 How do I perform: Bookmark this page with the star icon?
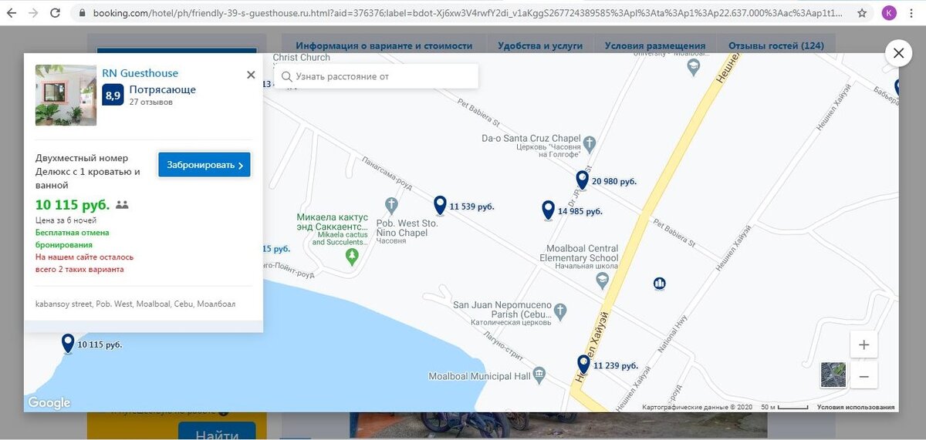coord(862,13)
